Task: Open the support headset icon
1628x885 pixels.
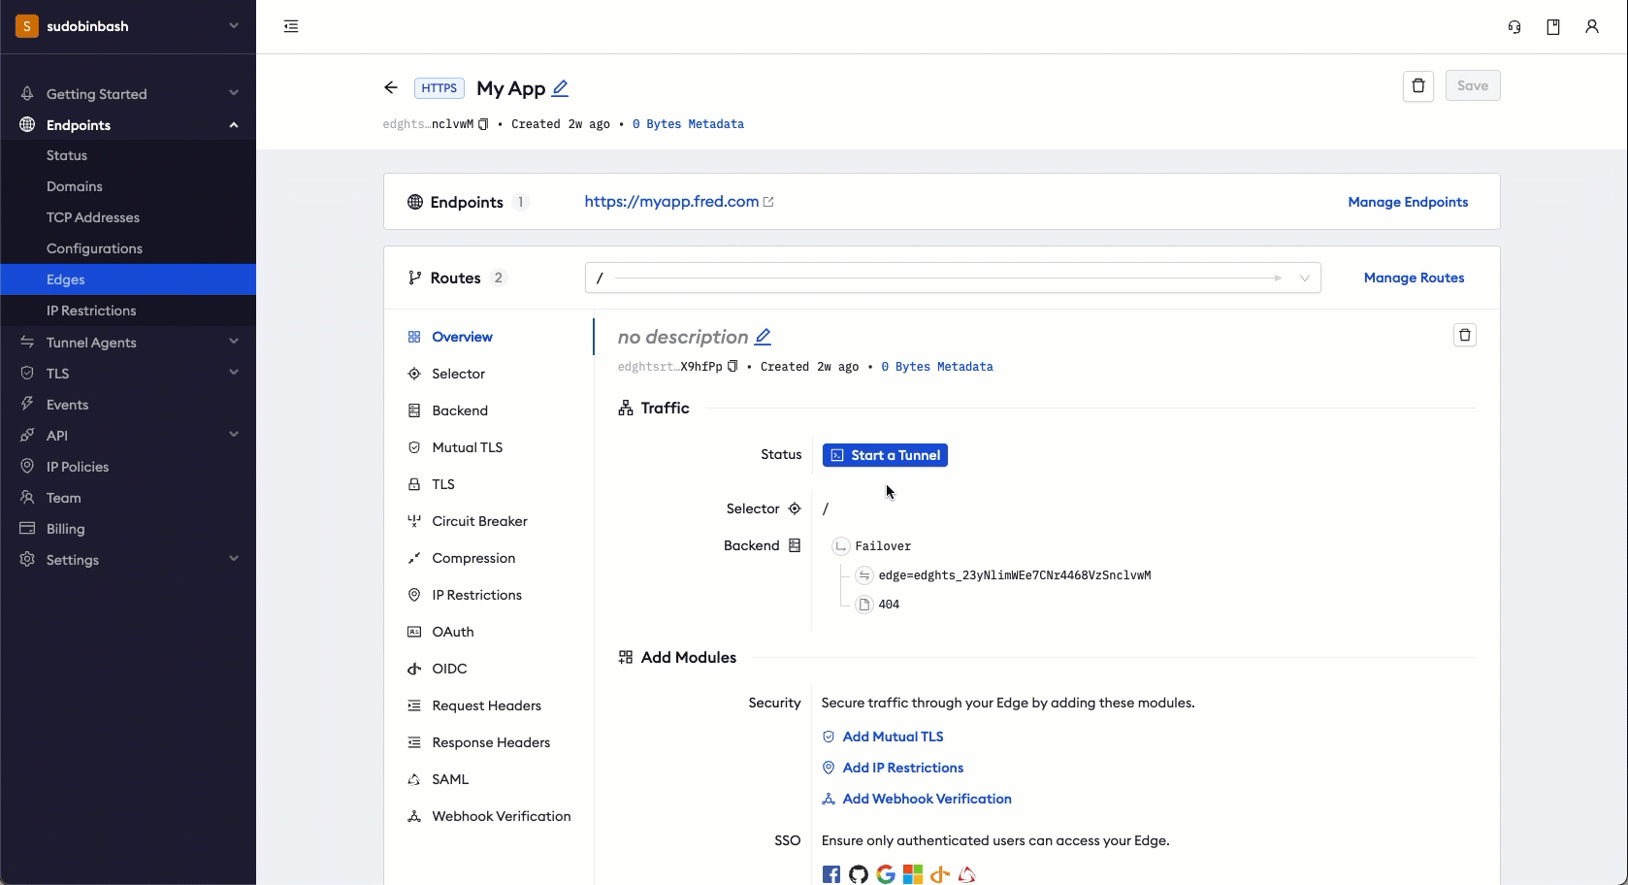Action: tap(1514, 27)
